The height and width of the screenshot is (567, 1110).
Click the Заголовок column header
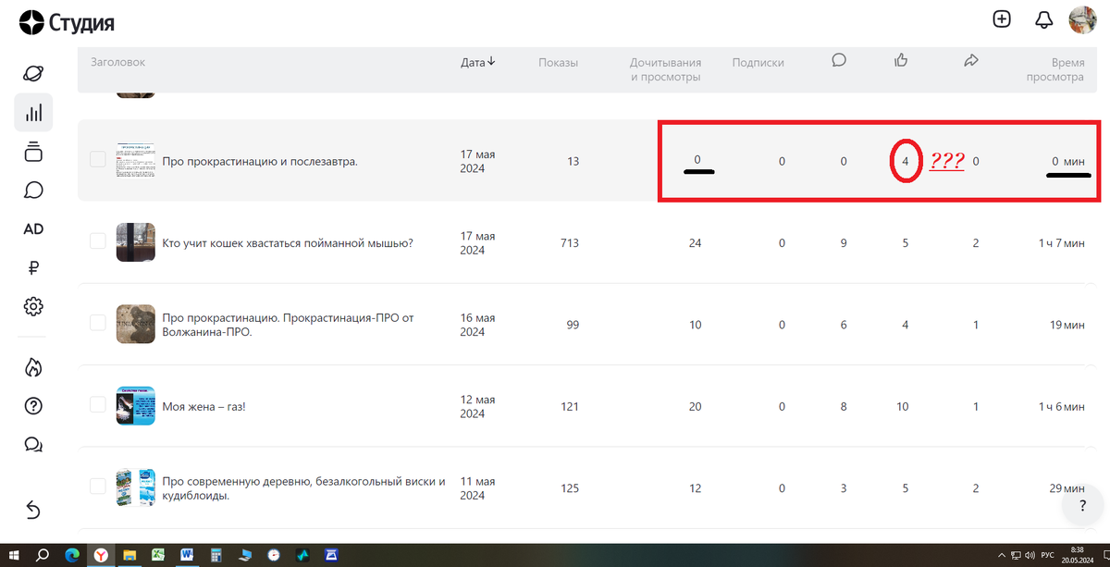[x=117, y=62]
